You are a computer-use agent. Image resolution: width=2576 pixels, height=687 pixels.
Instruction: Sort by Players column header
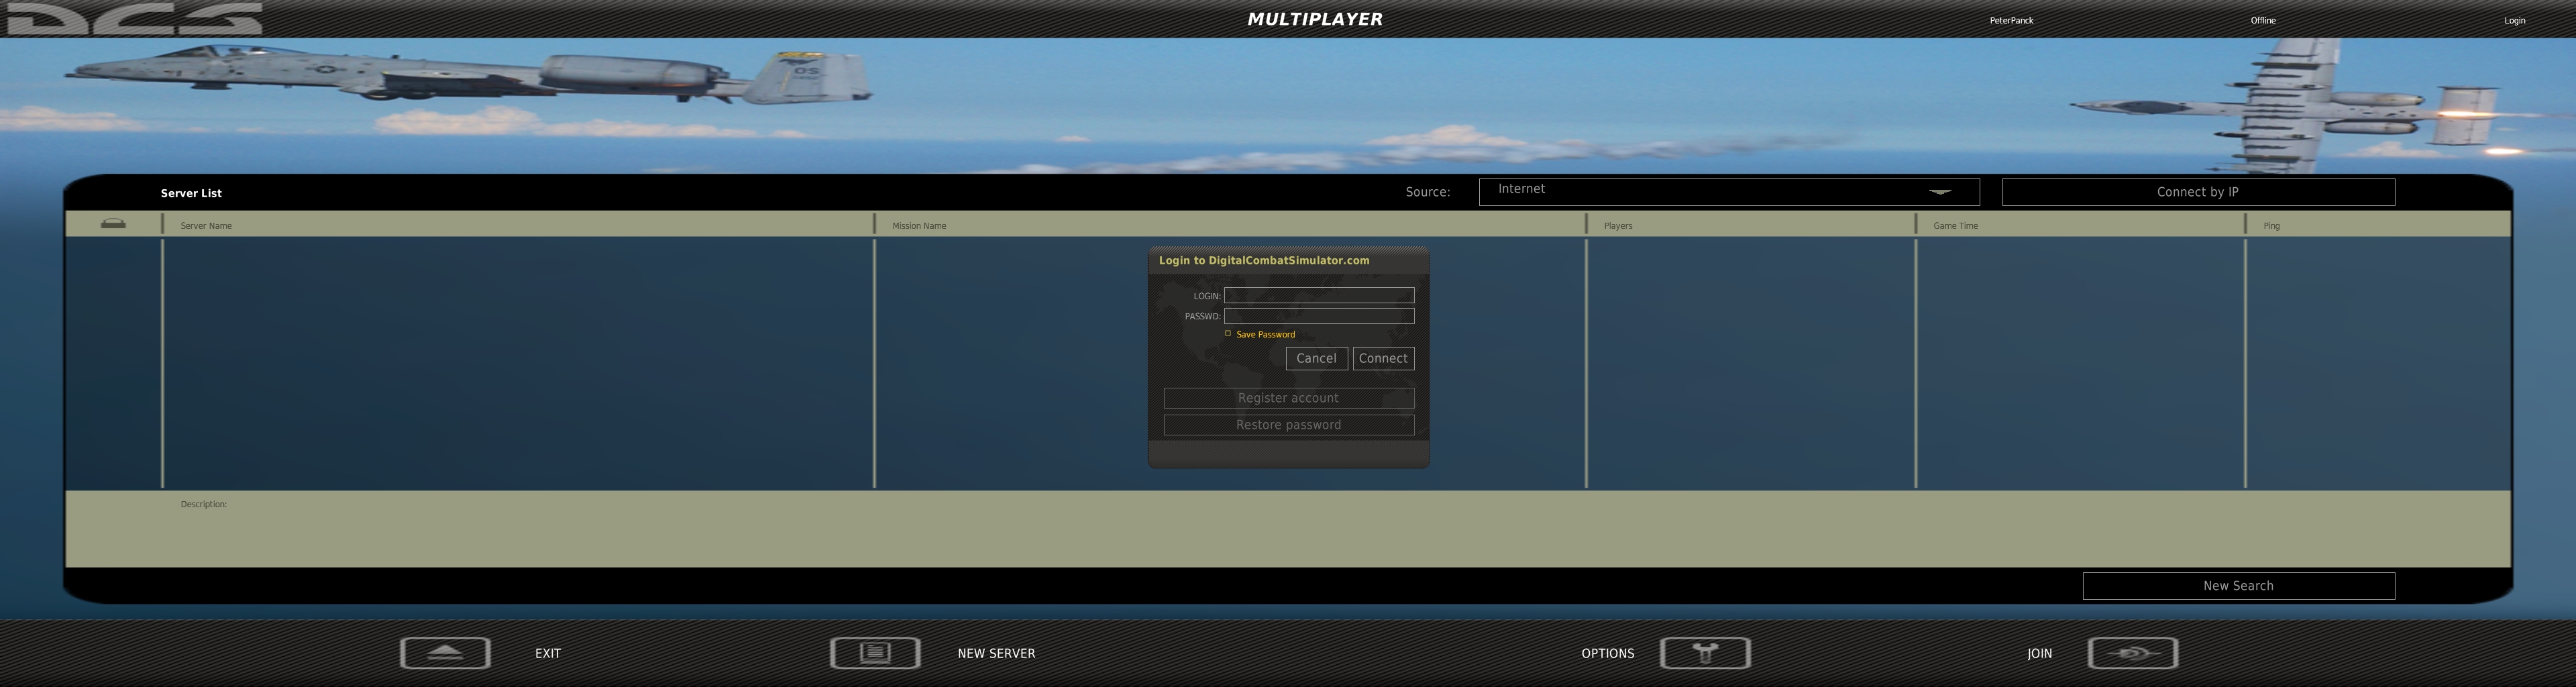(x=1618, y=226)
